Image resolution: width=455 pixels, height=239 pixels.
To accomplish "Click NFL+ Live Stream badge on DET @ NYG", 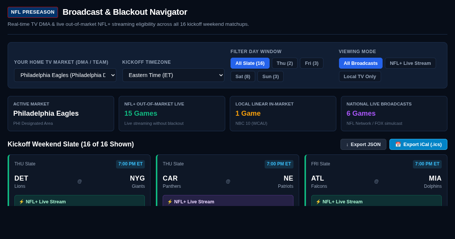I will point(80,201).
